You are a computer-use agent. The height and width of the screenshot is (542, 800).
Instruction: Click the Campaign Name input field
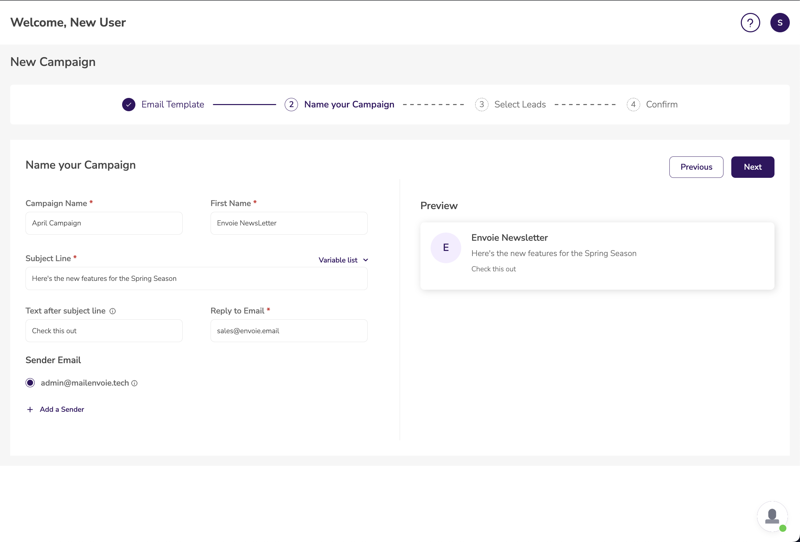pyautogui.click(x=104, y=223)
